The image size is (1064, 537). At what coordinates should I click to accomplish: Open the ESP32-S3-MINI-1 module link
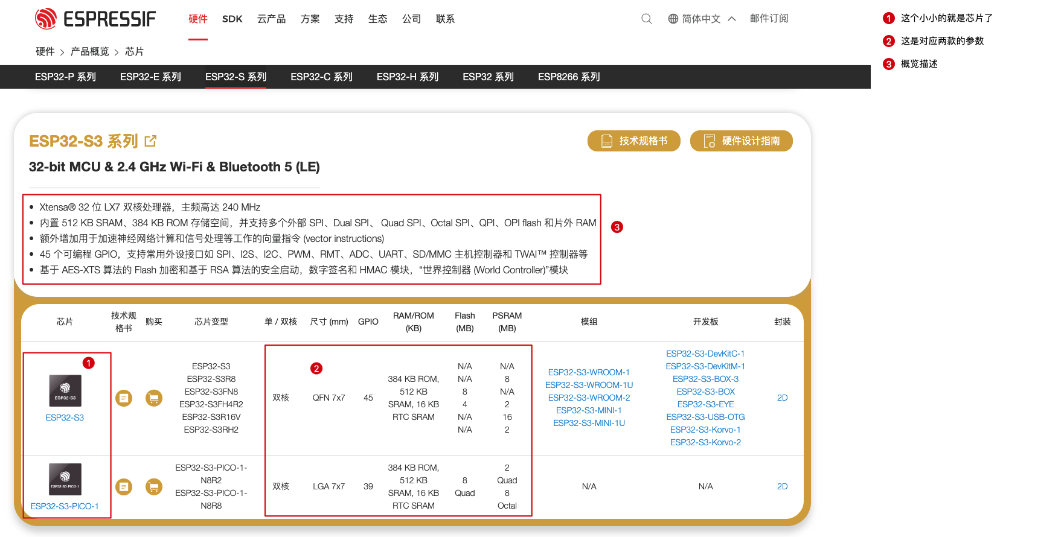click(589, 410)
